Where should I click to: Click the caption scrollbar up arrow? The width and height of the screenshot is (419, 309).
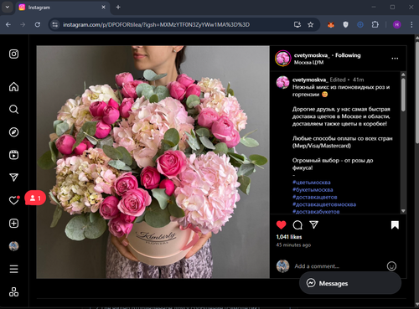point(403,75)
